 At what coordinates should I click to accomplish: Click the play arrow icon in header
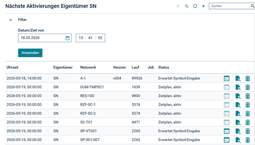coord(203,6)
